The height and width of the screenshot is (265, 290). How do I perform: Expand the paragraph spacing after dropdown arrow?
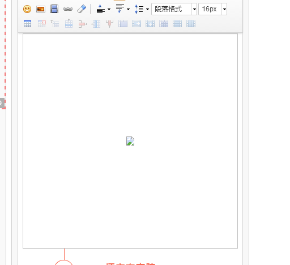[129, 9]
